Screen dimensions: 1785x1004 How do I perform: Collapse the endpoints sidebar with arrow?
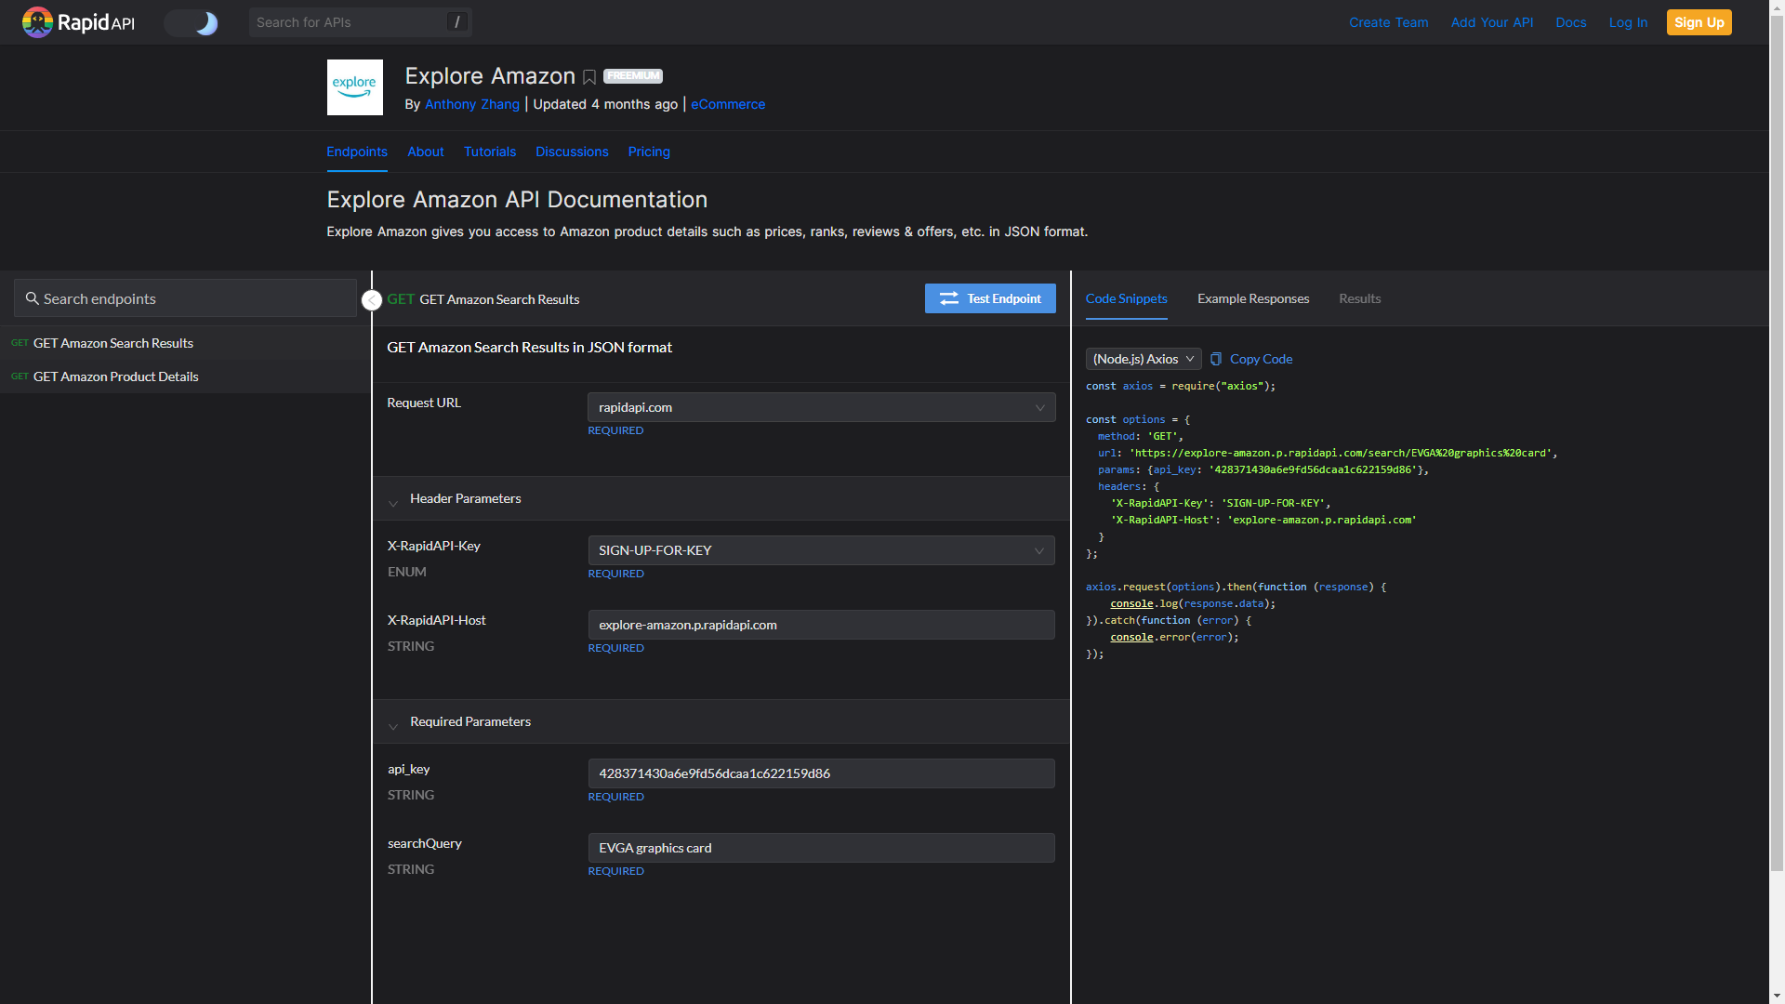372,300
